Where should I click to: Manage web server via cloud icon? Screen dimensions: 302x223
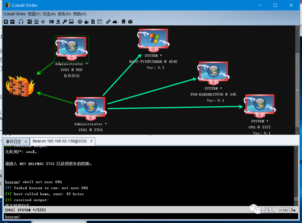(115, 22)
